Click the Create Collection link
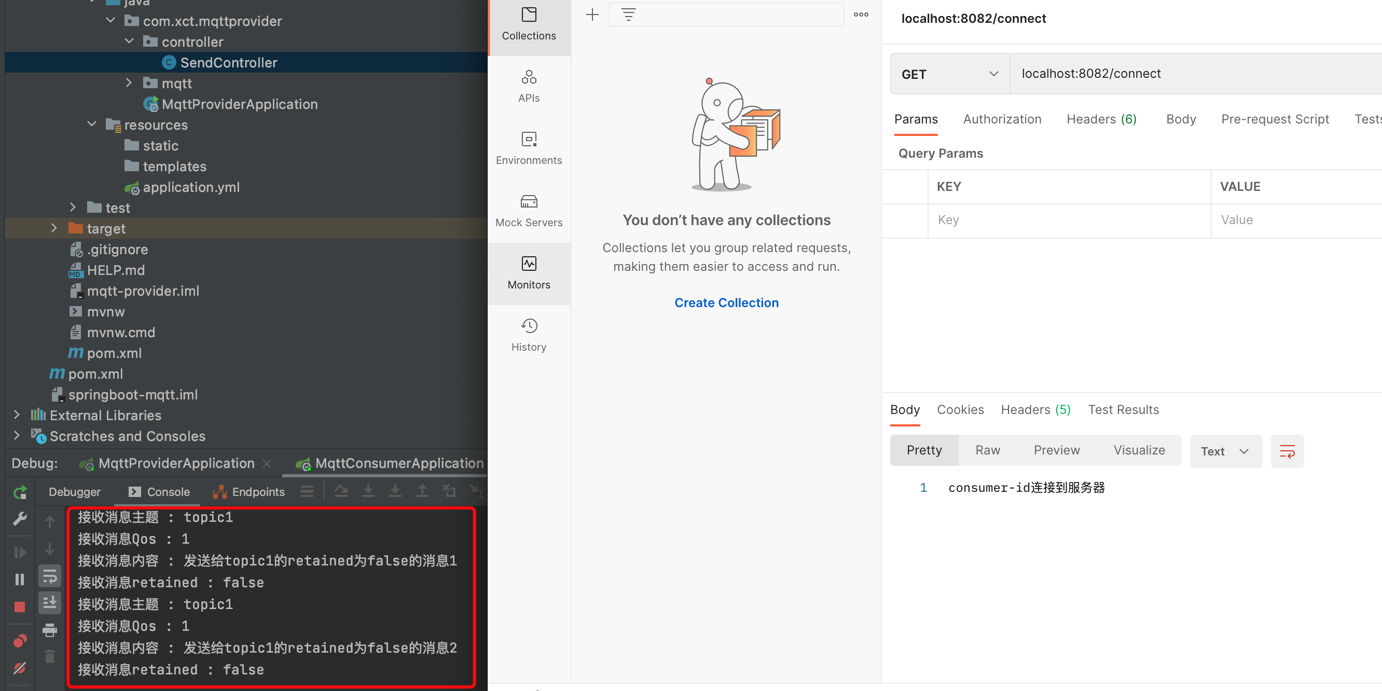The width and height of the screenshot is (1382, 691). click(x=726, y=302)
